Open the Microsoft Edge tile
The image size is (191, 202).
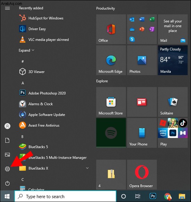(x=111, y=60)
